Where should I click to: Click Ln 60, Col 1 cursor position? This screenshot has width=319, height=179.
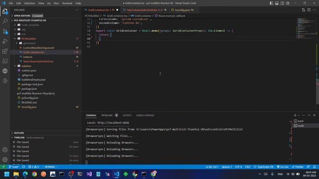click(x=211, y=167)
